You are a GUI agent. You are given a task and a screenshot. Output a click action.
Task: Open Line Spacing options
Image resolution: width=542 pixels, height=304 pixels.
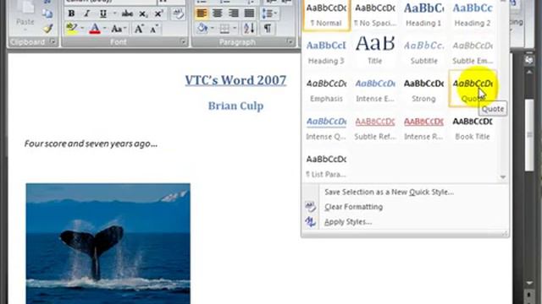point(269,14)
